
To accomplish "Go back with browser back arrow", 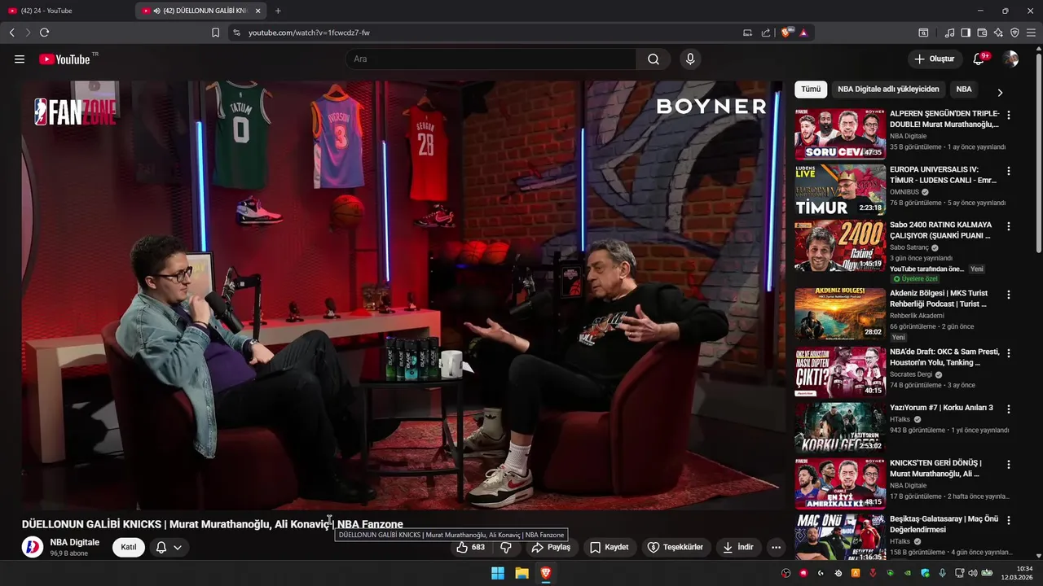I will click(x=11, y=33).
